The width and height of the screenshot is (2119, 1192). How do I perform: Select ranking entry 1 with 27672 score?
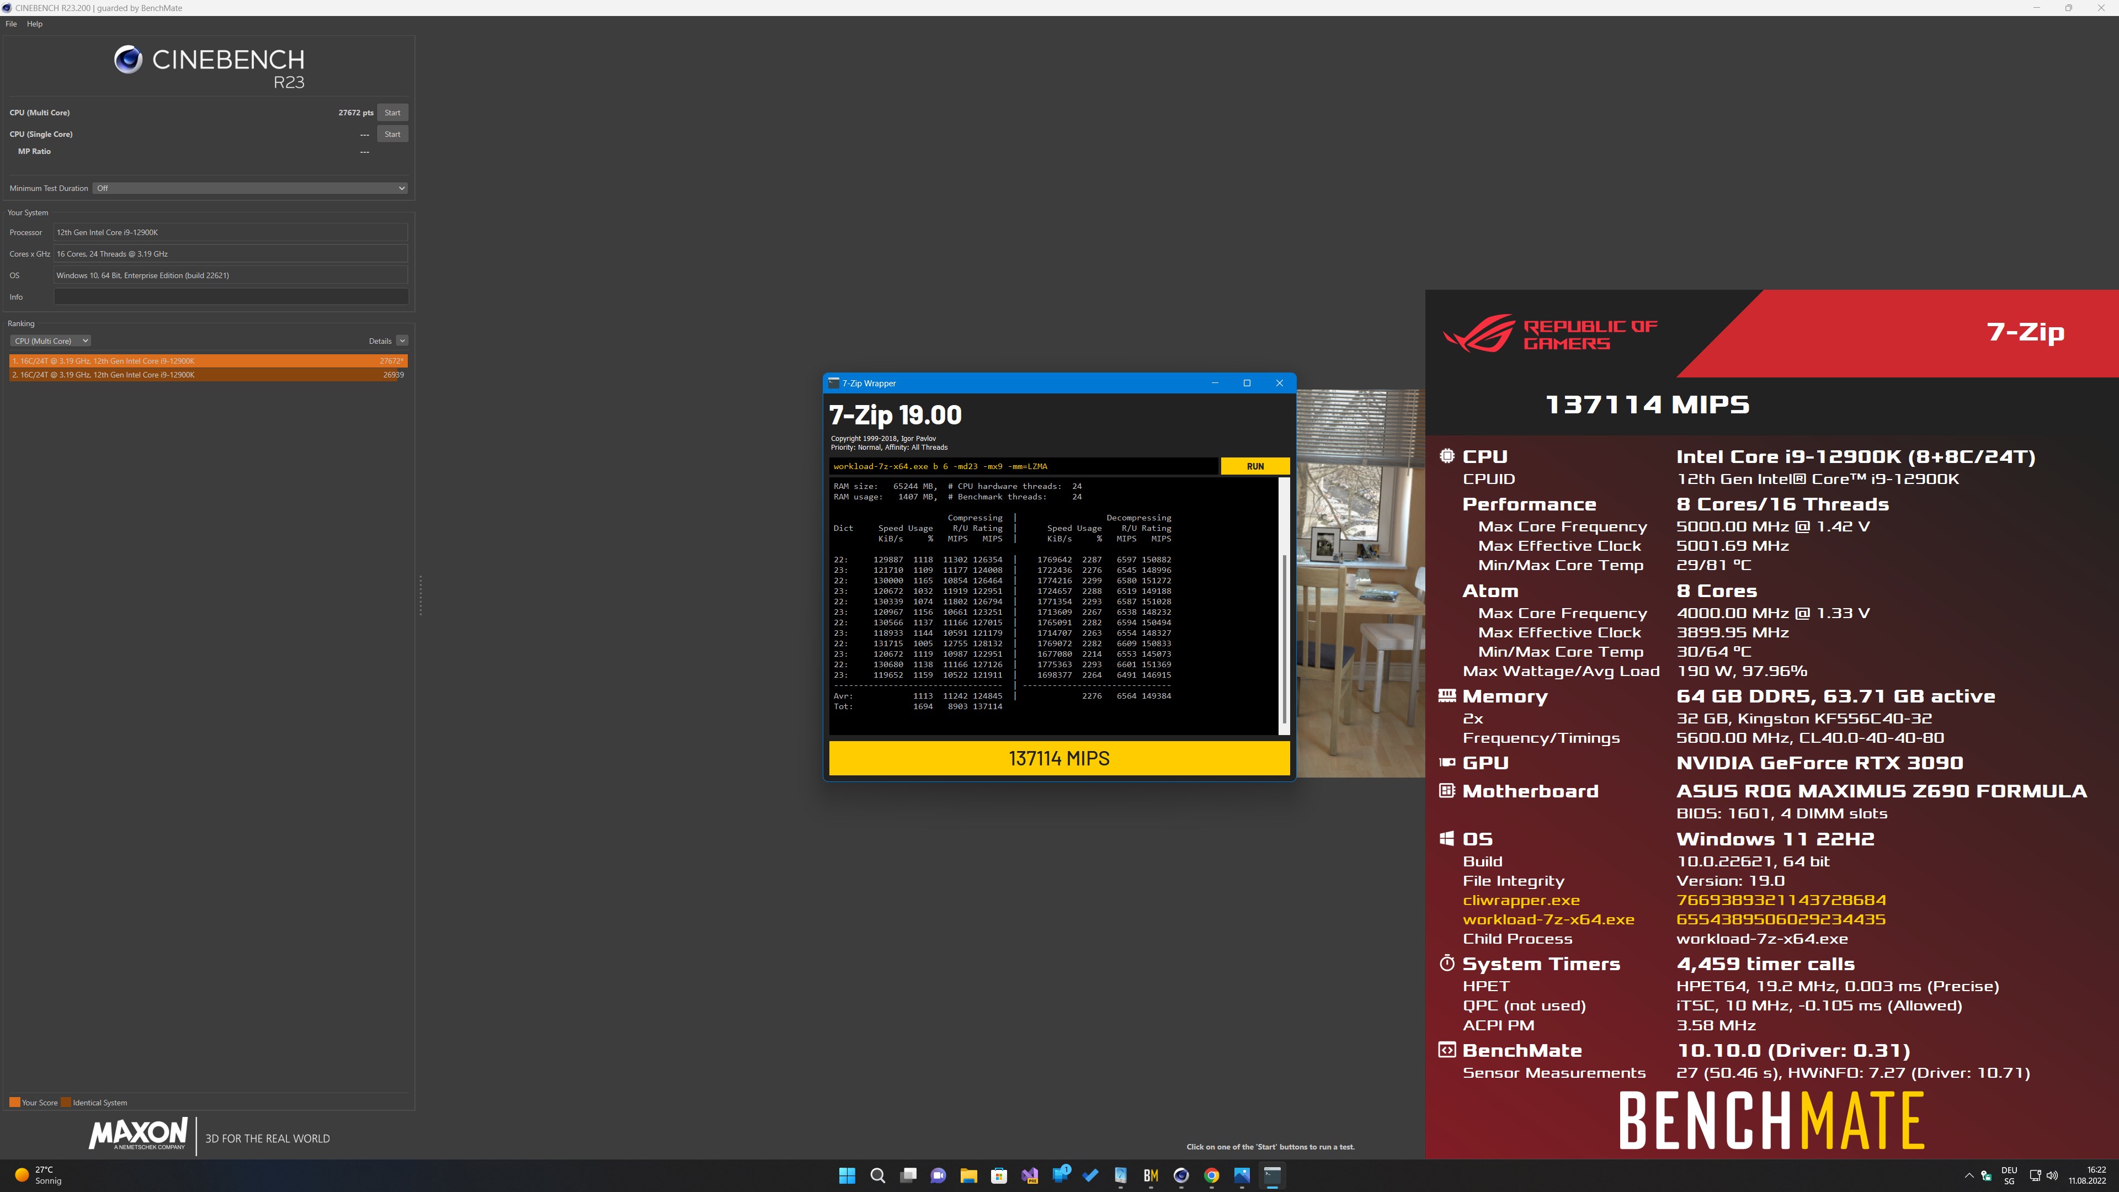point(208,361)
